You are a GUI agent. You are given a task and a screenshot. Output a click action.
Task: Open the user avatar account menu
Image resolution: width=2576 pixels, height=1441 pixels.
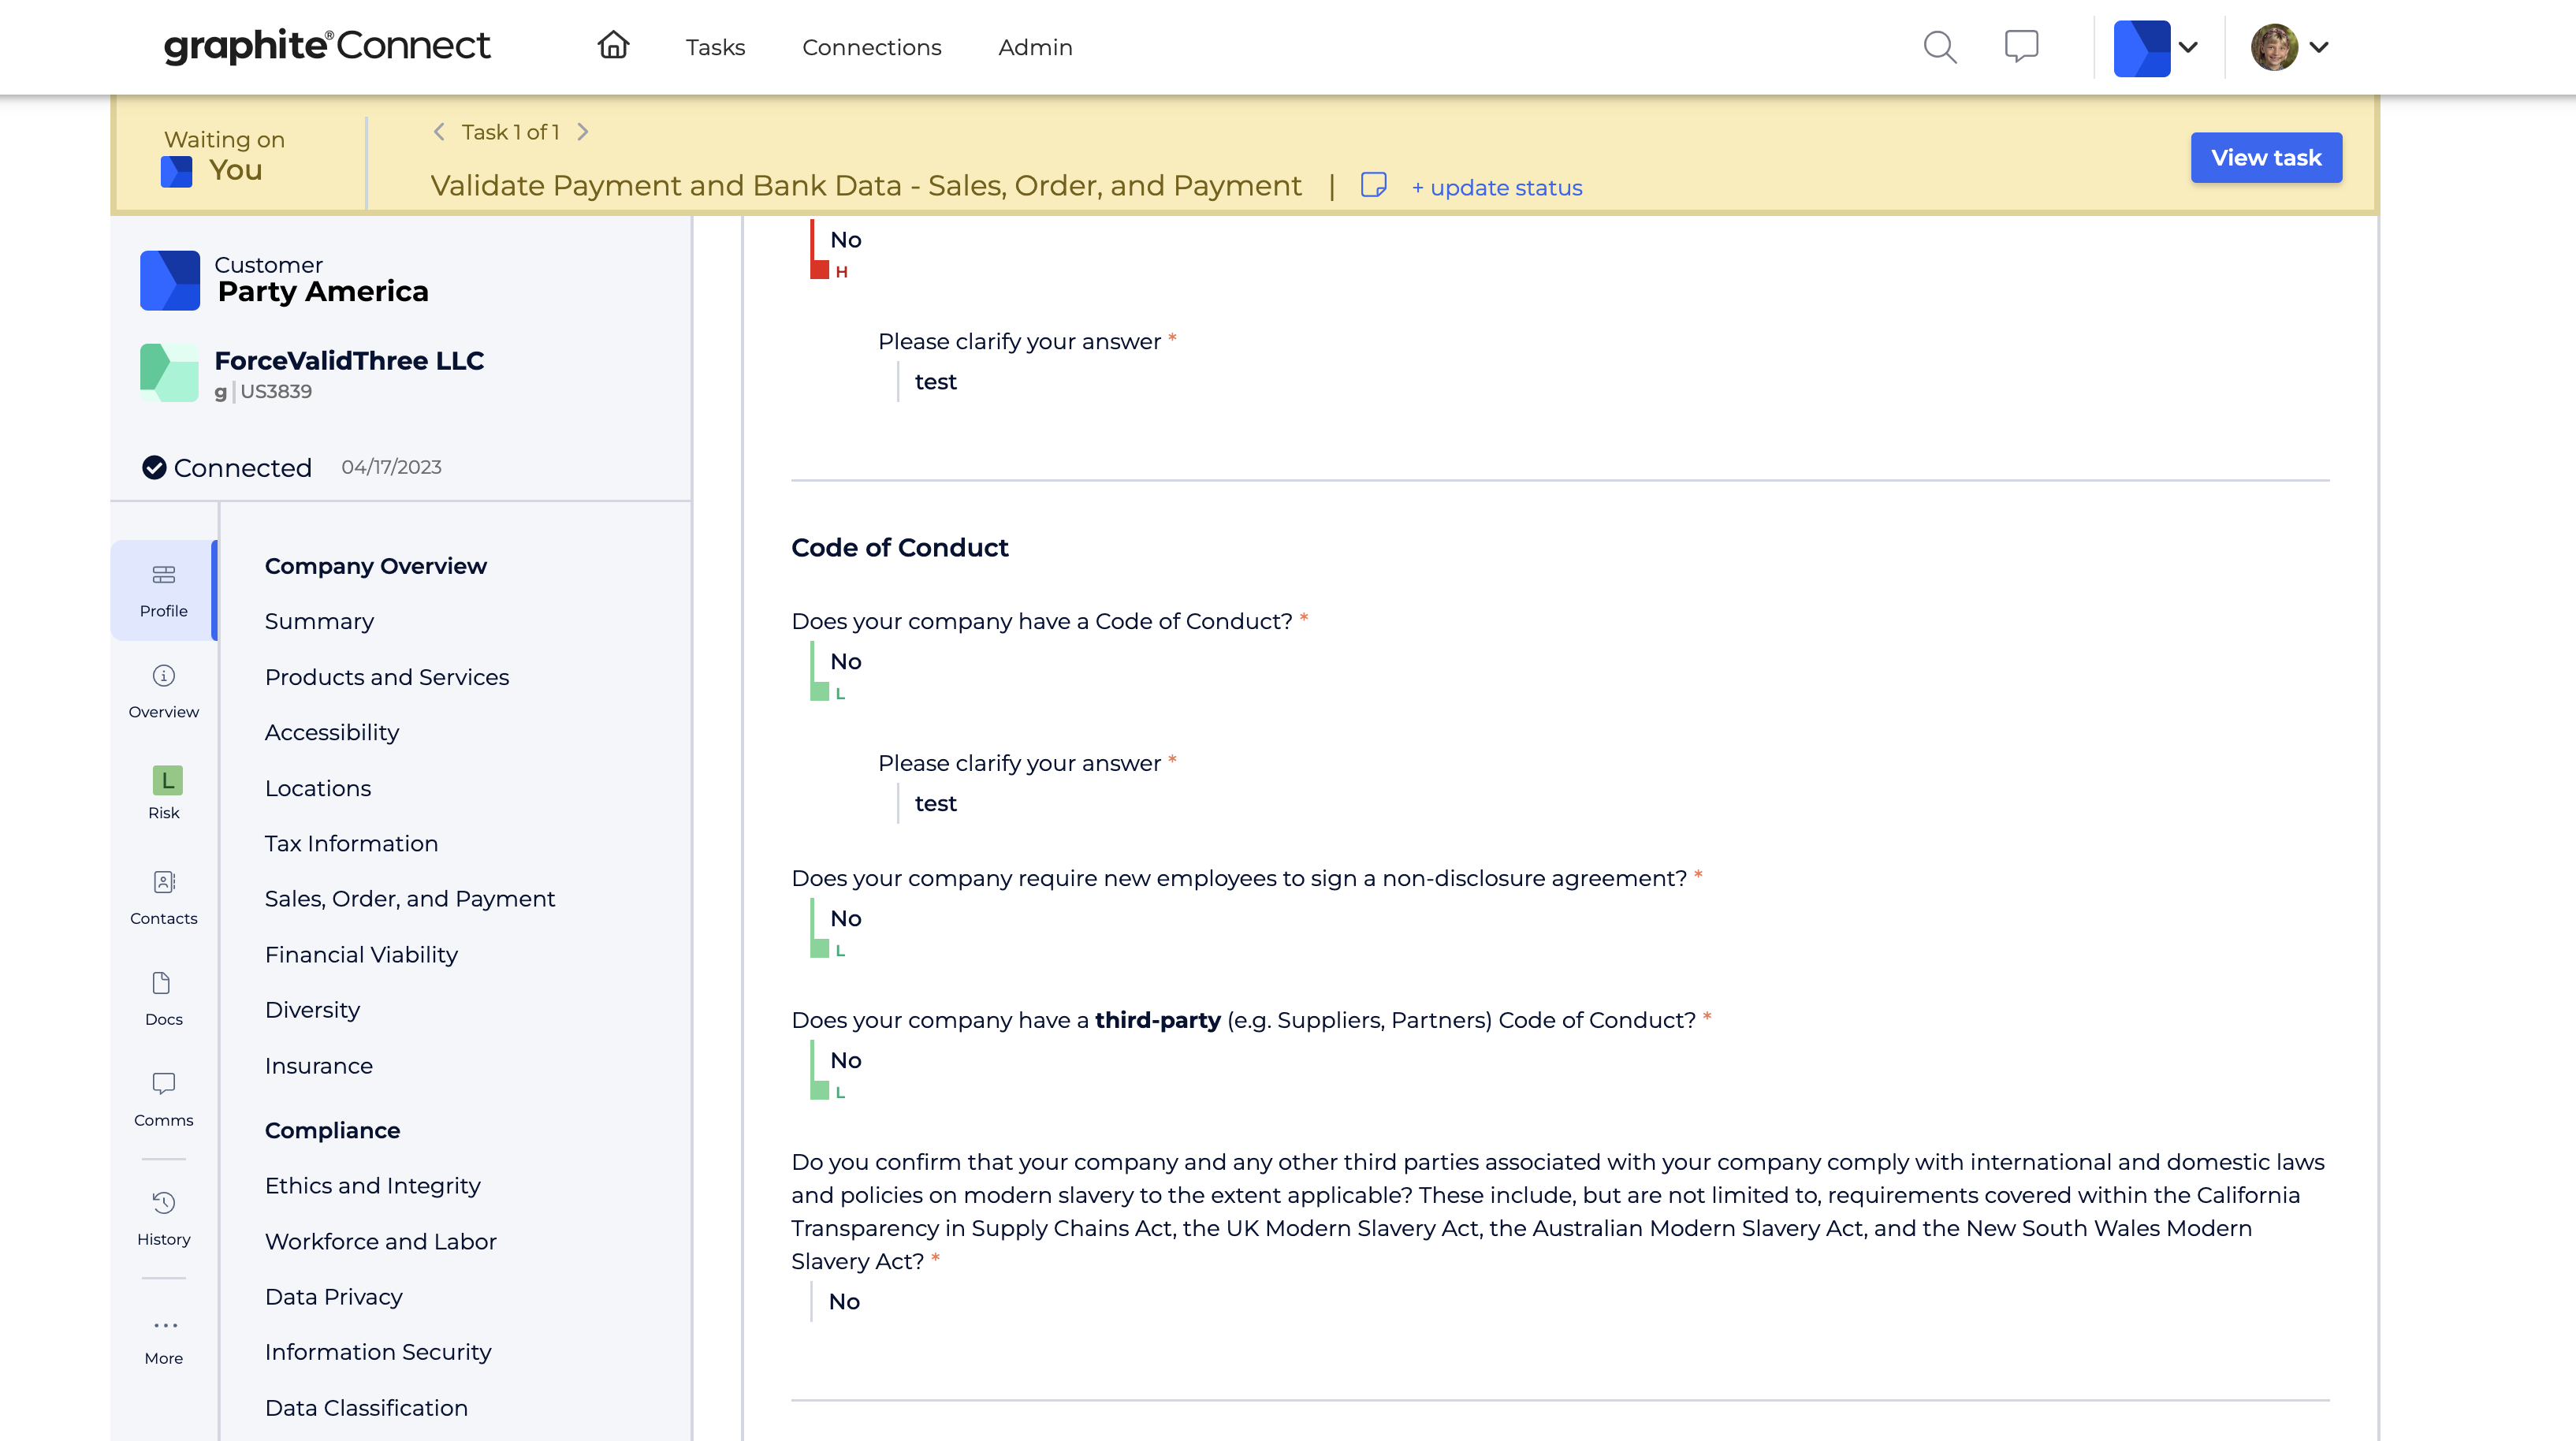pyautogui.click(x=2290, y=47)
